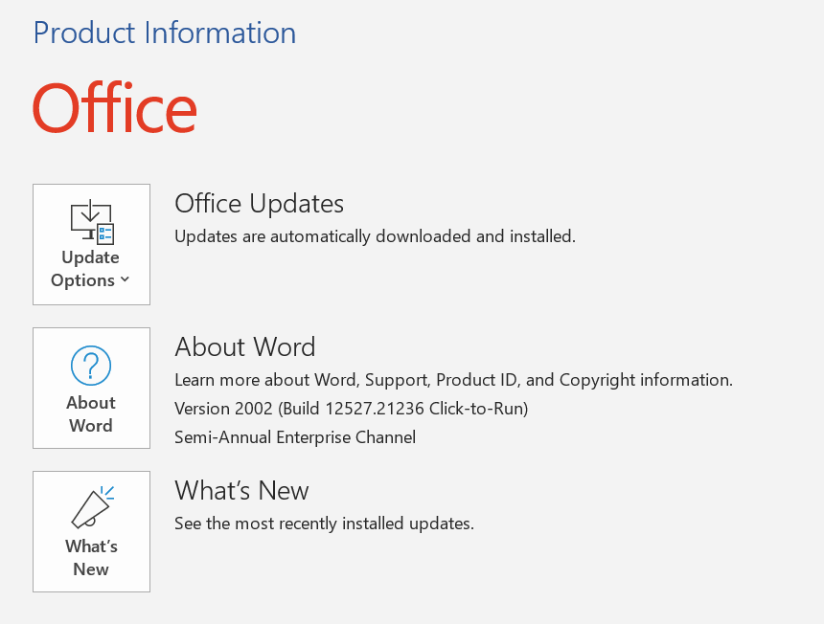Select the About Word question mark icon
This screenshot has height=624, width=824.
(91, 365)
